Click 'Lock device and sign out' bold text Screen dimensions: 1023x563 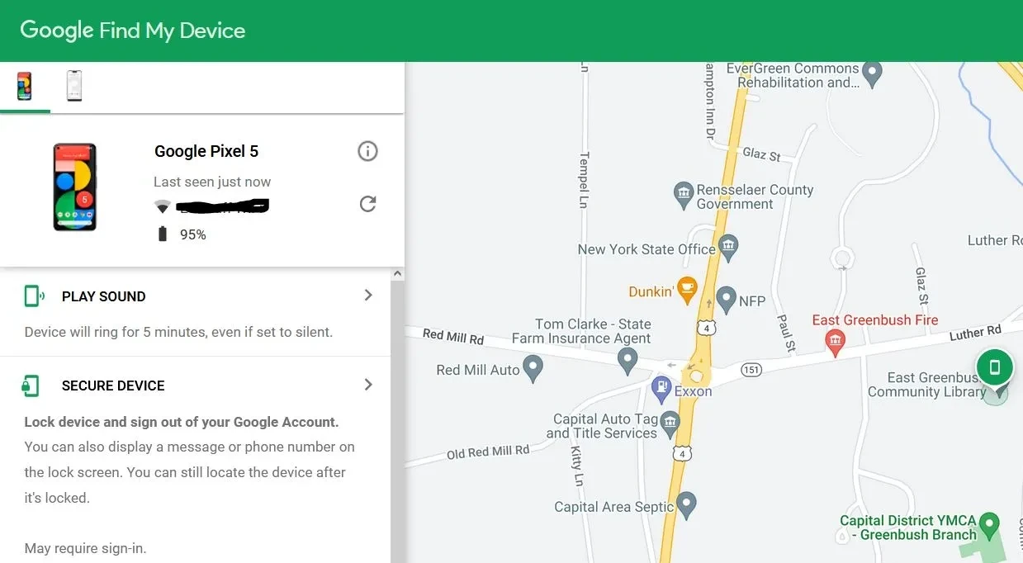(182, 422)
